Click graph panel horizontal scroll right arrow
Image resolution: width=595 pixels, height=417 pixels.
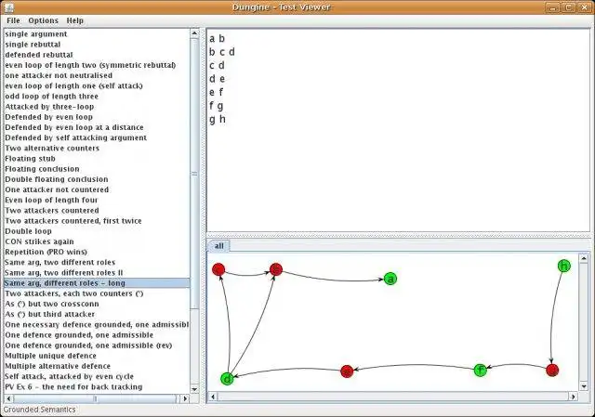(573, 397)
